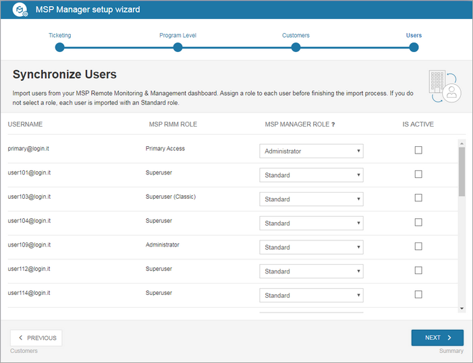This screenshot has width=473, height=363.
Task: Go to the Ticketing wizard step label
Action: pos(60,35)
